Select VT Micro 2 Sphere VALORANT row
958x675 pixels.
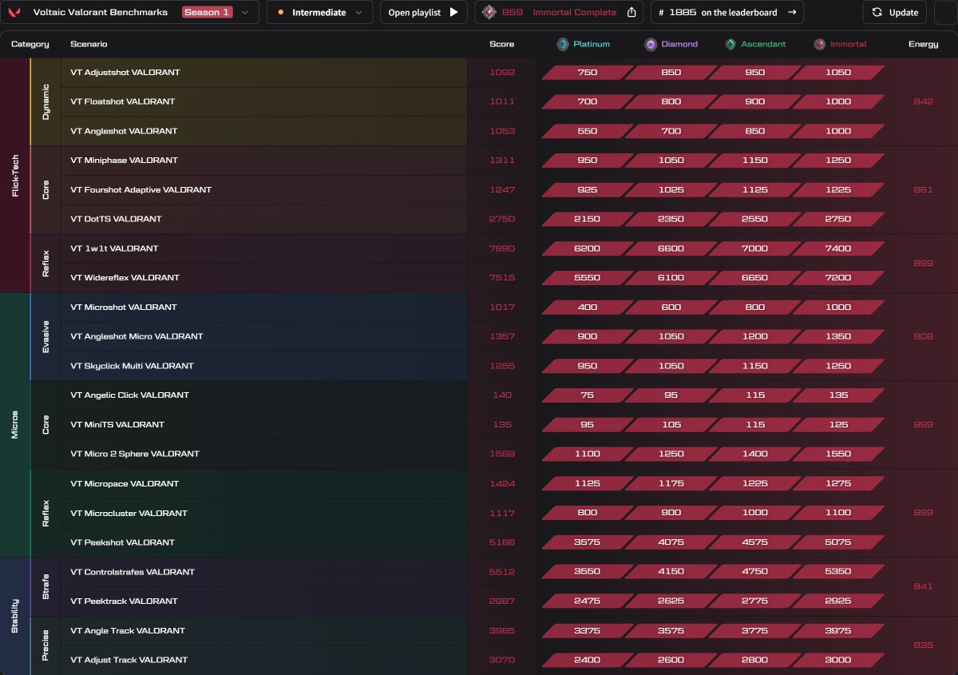click(264, 454)
